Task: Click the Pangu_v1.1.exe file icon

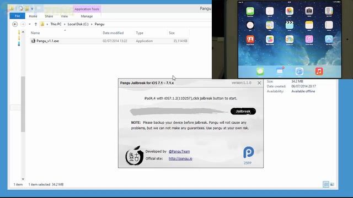Action: [33, 41]
